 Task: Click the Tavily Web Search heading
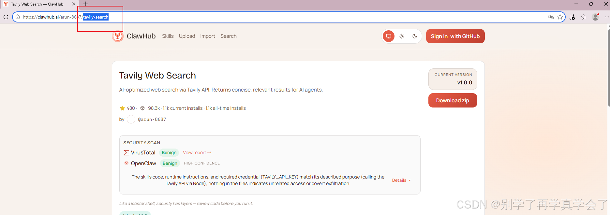click(157, 76)
